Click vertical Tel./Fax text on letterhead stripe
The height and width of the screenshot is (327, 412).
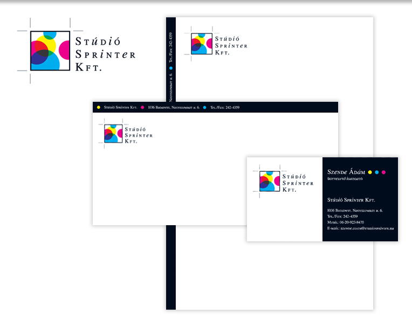coord(171,47)
